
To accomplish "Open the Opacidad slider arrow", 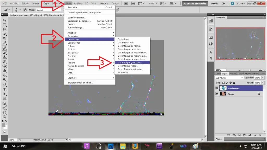I will pos(263,78).
